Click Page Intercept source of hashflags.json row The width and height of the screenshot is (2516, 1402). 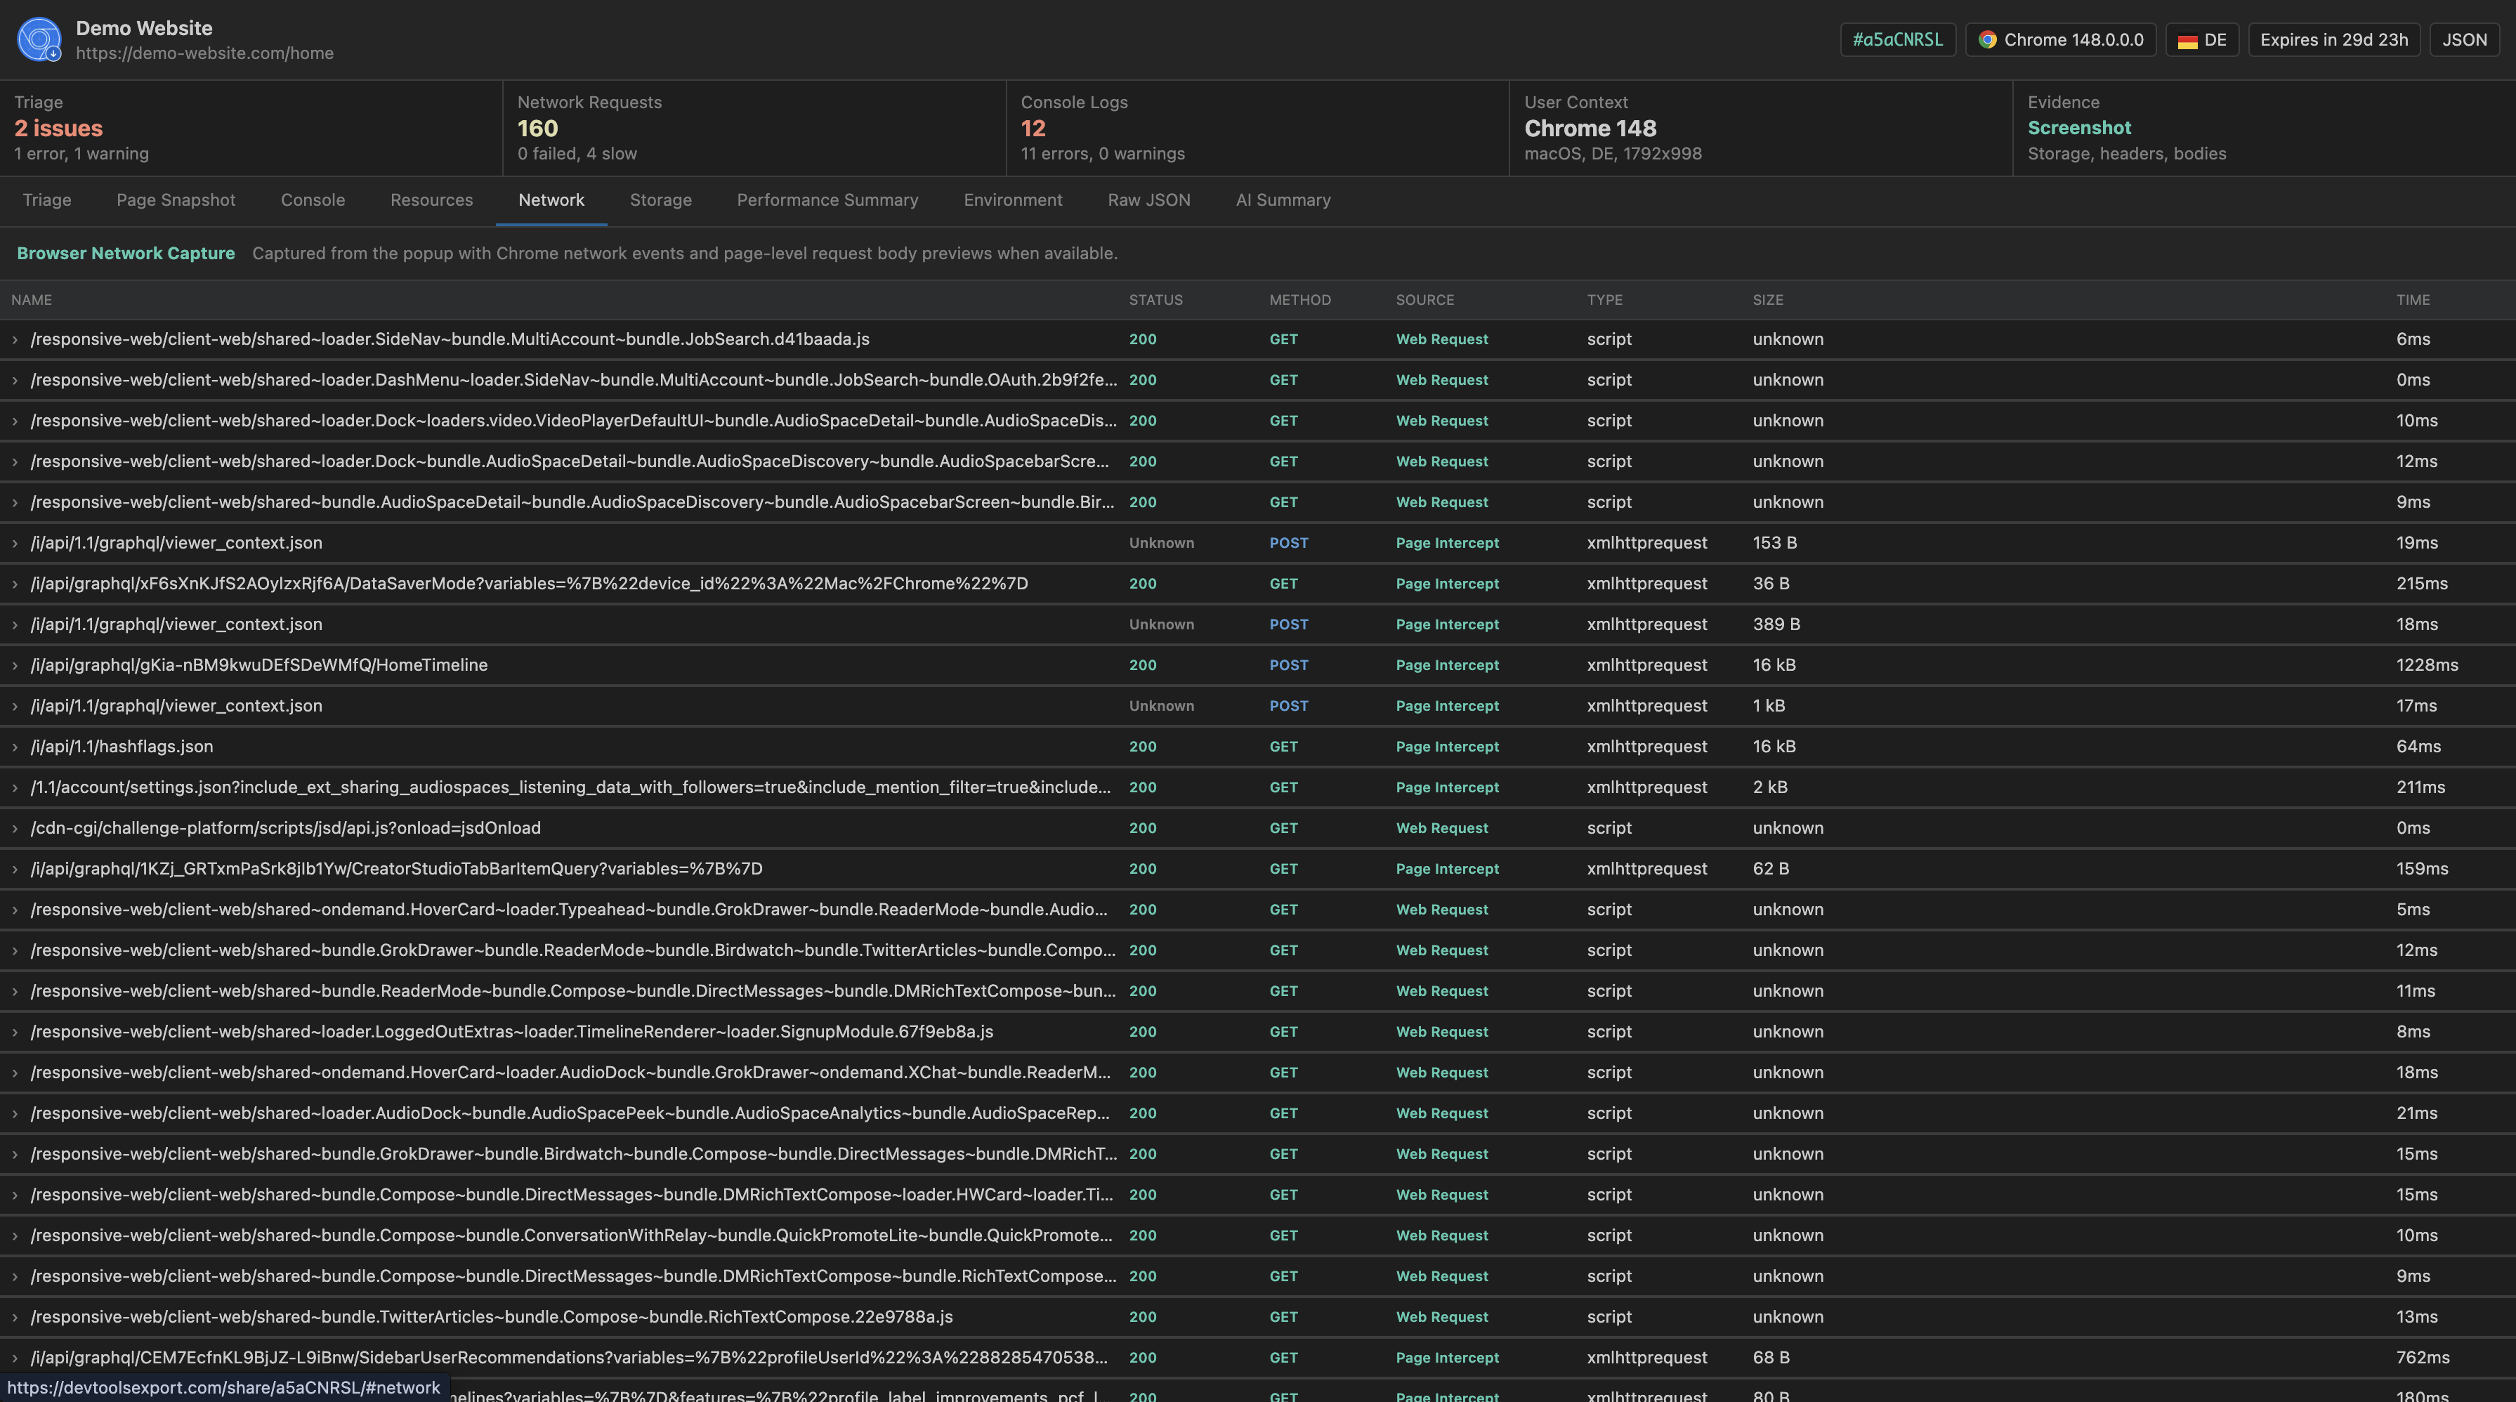pos(1446,747)
